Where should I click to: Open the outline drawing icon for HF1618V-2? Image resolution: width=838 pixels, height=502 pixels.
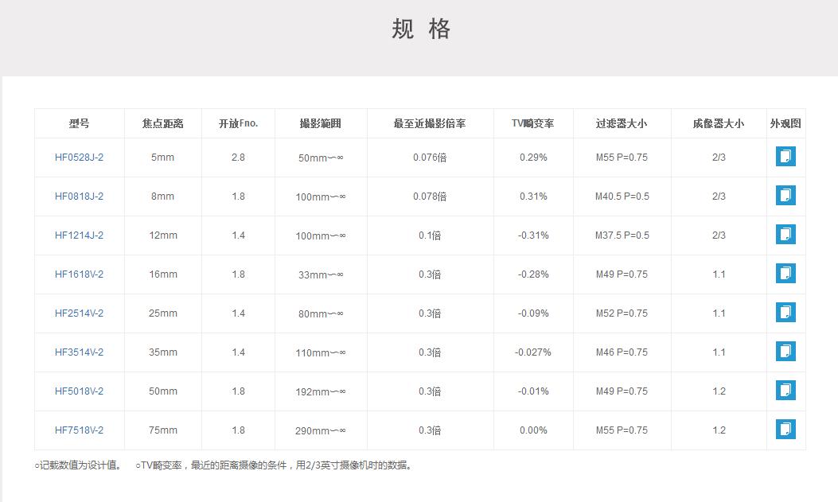point(785,274)
